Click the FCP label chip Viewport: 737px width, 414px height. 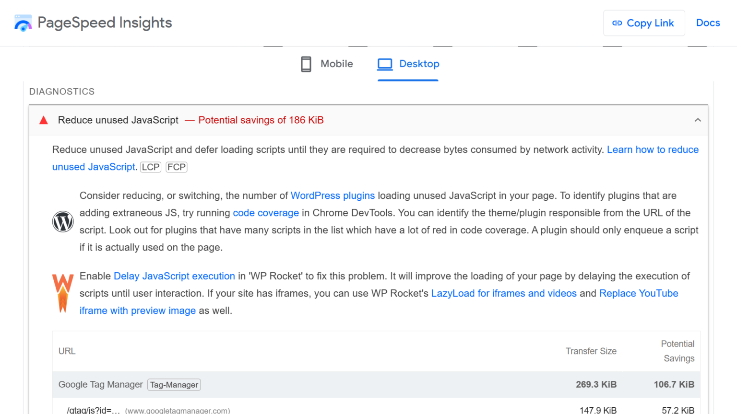click(176, 167)
